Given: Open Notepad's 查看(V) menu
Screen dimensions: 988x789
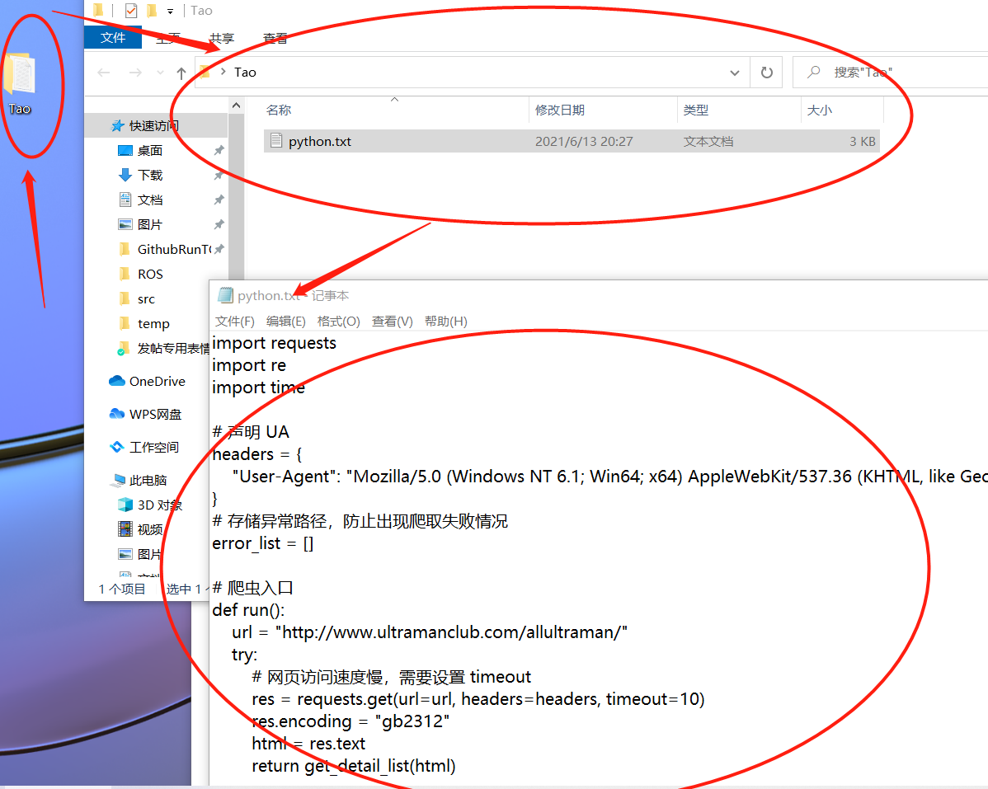Looking at the screenshot, I should coord(392,322).
